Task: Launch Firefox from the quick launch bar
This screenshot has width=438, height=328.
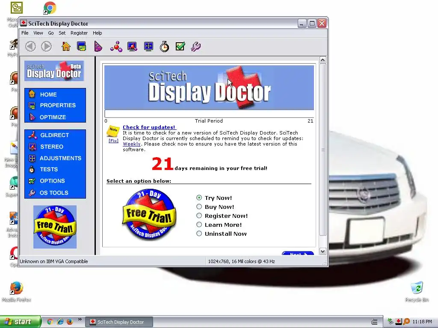Action: pyautogui.click(x=70, y=322)
